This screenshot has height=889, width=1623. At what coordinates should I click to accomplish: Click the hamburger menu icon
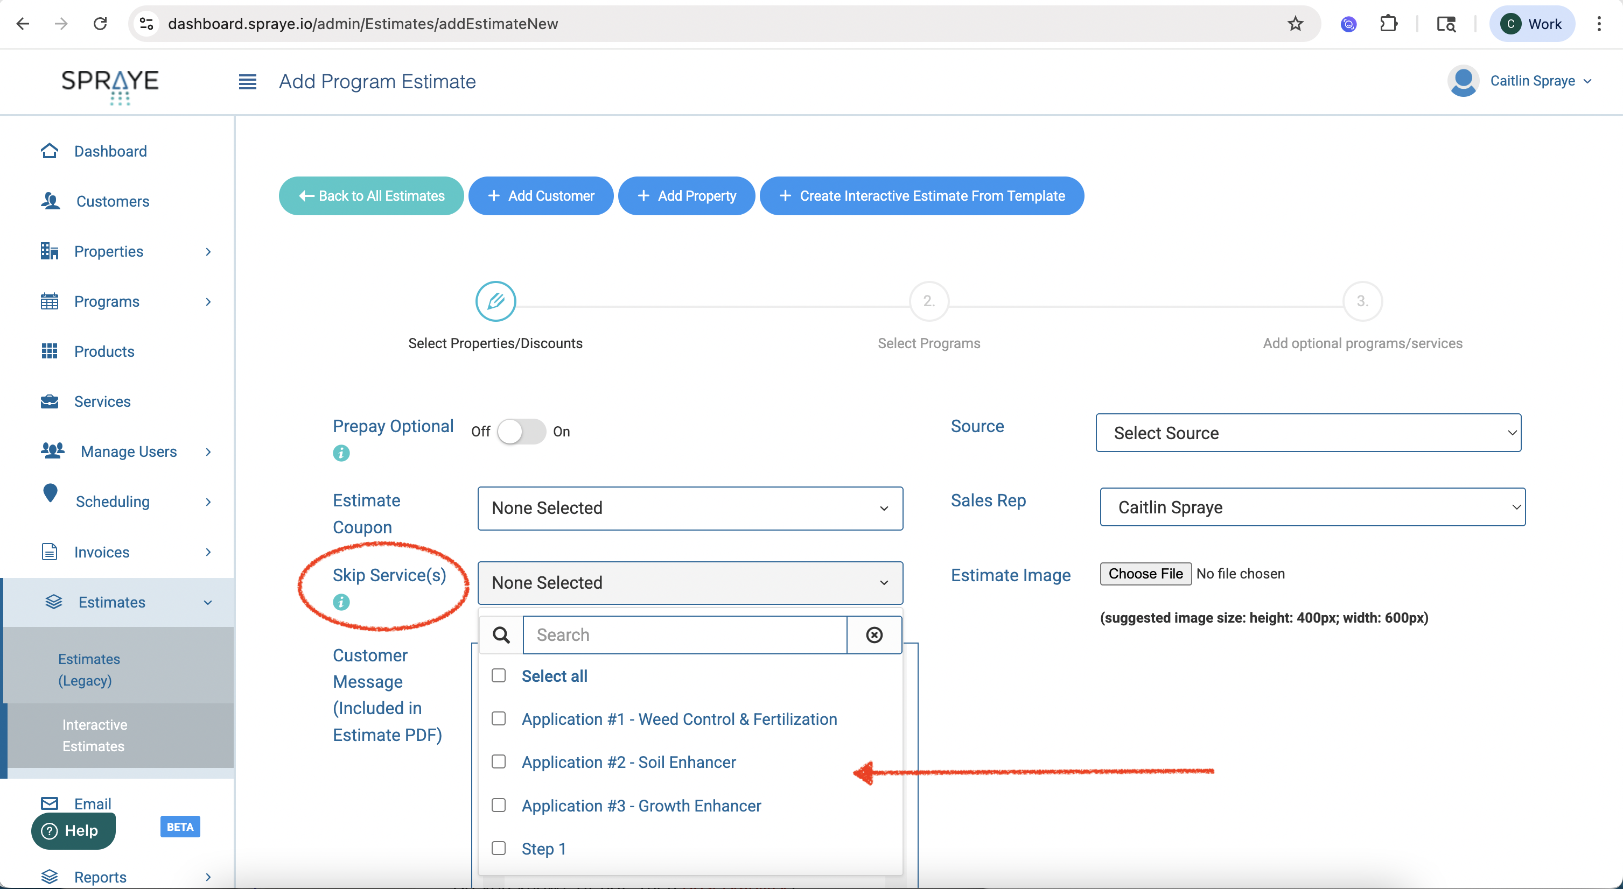(247, 82)
